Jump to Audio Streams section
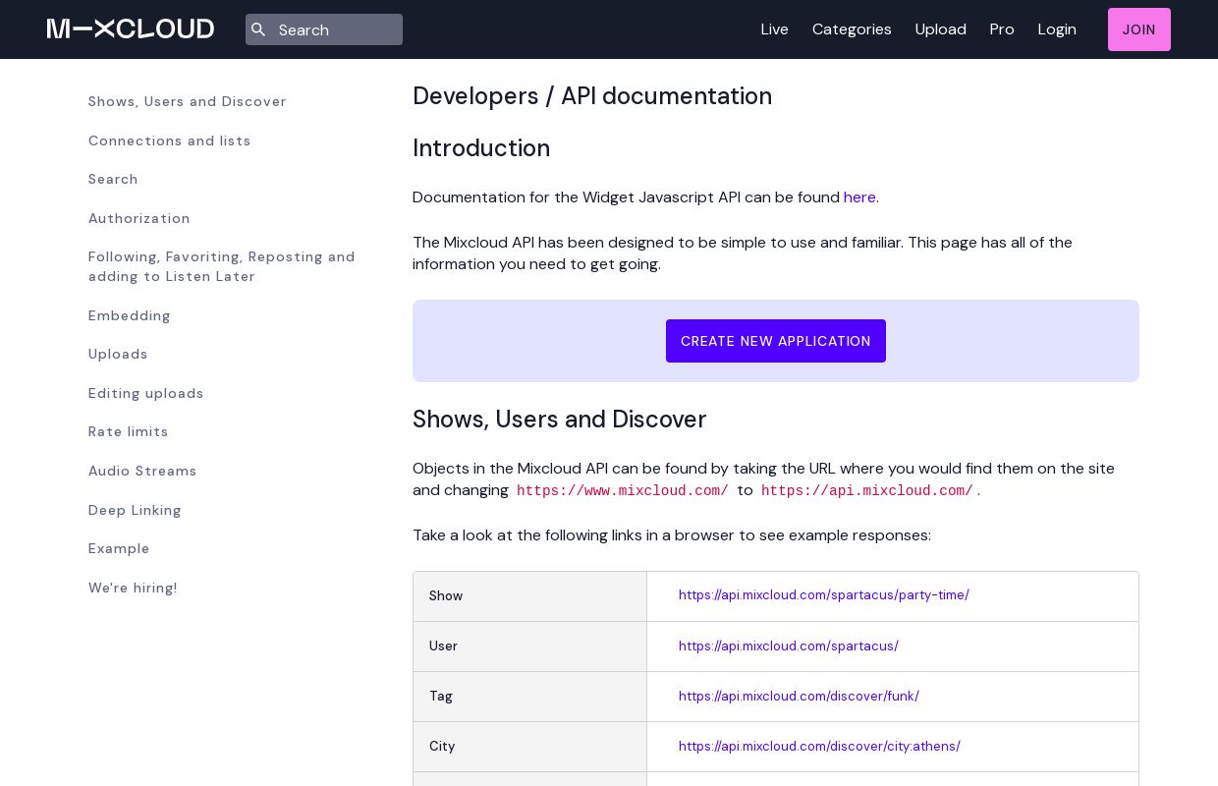Viewport: 1218px width, 786px height. pos(142,471)
